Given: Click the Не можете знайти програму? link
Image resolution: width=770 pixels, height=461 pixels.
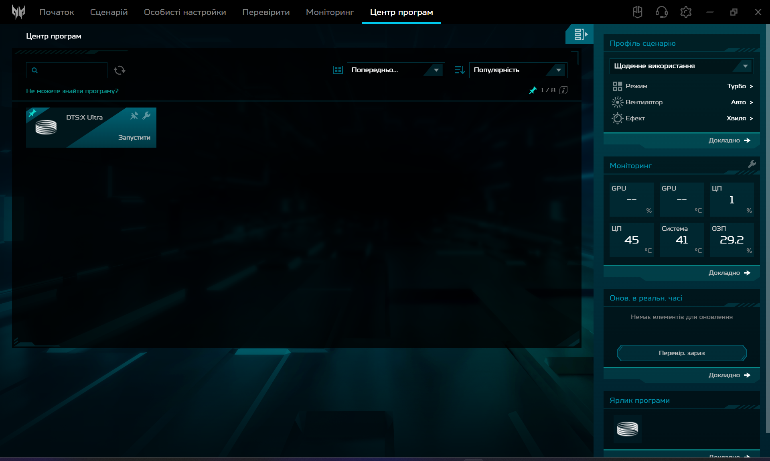Looking at the screenshot, I should coord(72,91).
